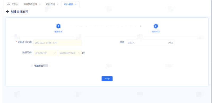Click the home icon in 工作台 tab
The image size is (212, 103).
[x=8, y=4]
